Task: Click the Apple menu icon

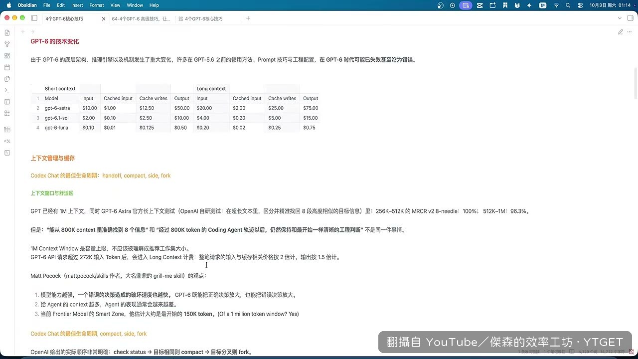Action: pos(9,5)
